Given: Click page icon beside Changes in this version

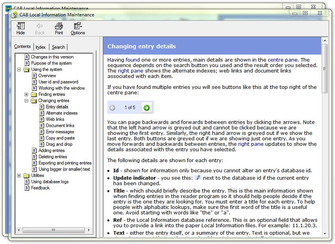Looking at the screenshot, I should 27,57.
